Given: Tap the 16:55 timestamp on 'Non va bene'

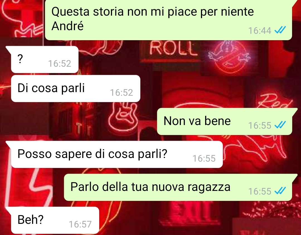Looking at the screenshot, I should pos(259,126).
